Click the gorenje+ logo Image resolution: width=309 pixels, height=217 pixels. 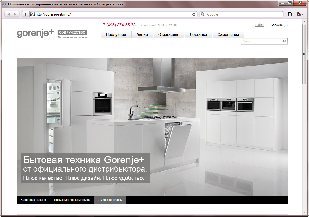[x=36, y=33]
